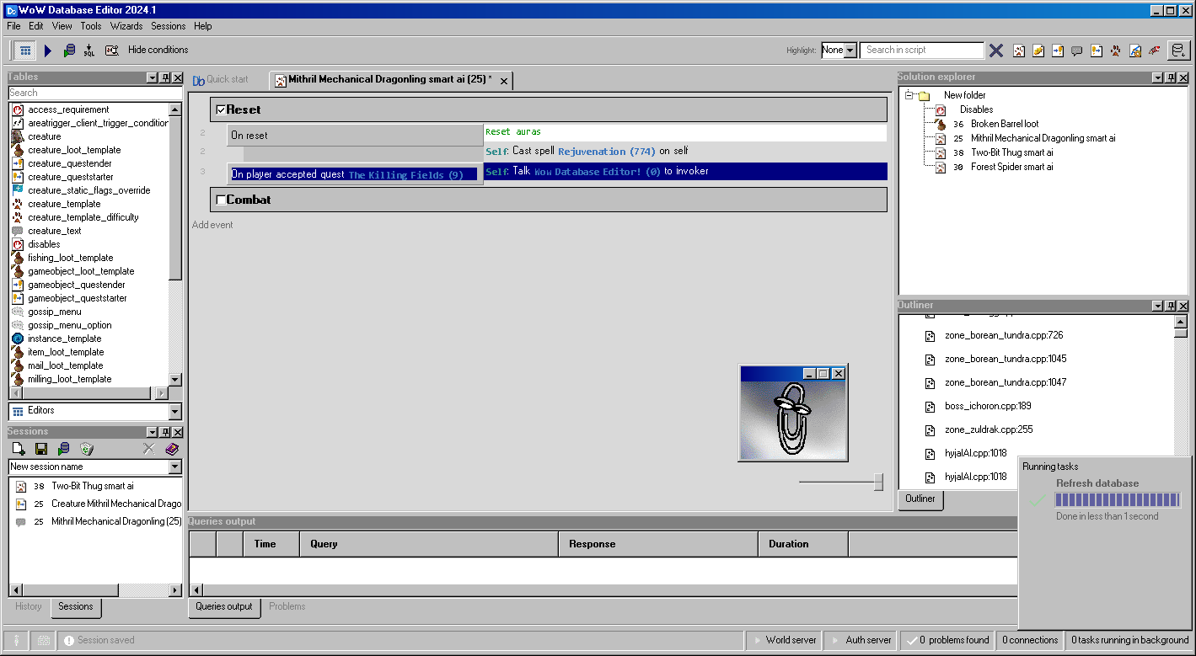
Task: Toggle the table view button in toolbar
Action: [25, 51]
